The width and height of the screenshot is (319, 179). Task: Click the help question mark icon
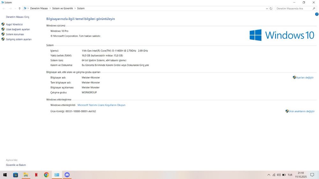(316, 14)
